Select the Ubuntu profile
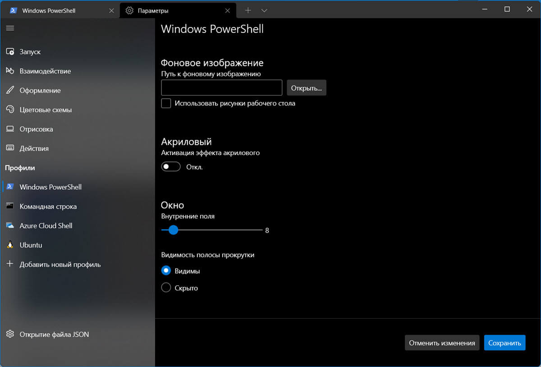The width and height of the screenshot is (541, 367). click(78, 245)
